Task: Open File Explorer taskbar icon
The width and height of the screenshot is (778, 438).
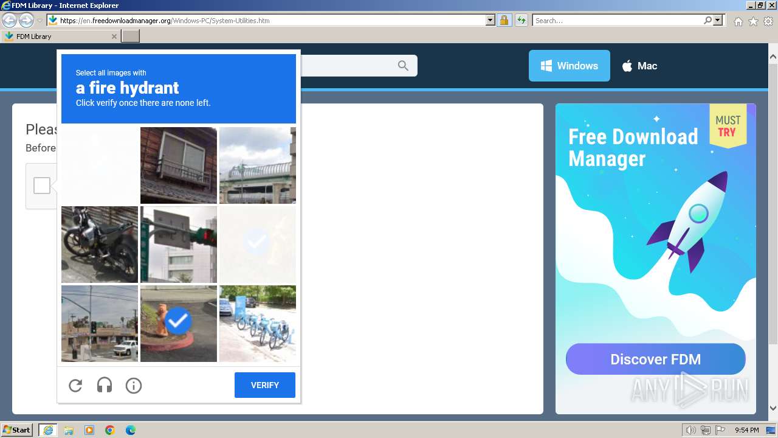Action: tap(69, 430)
